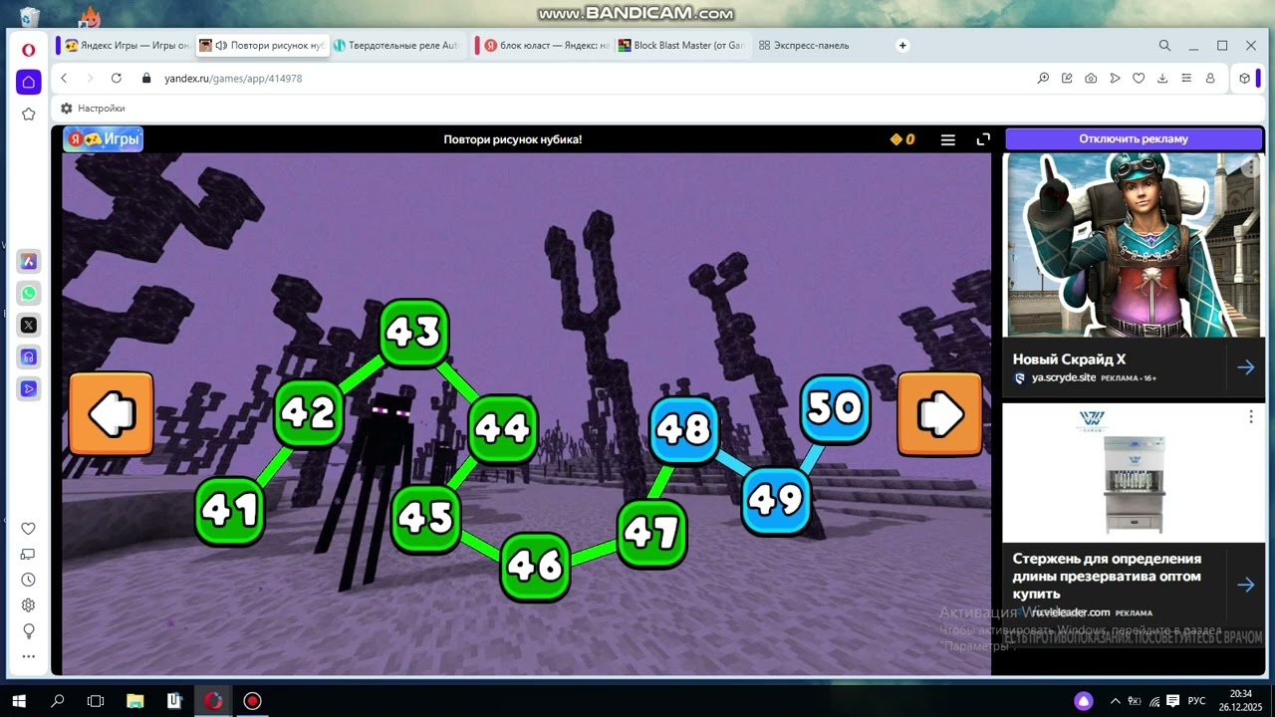
Task: Open sidebar bookmarks heart icon
Action: tap(29, 529)
